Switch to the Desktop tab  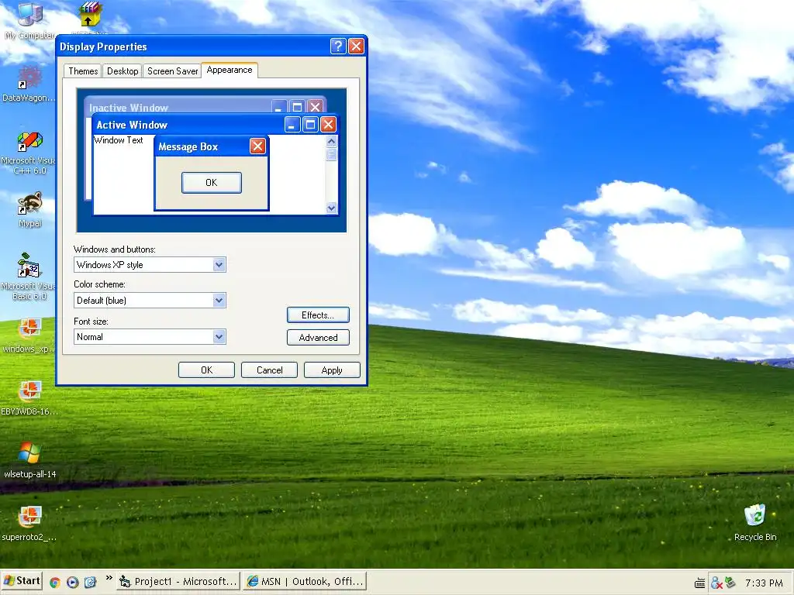pos(123,71)
